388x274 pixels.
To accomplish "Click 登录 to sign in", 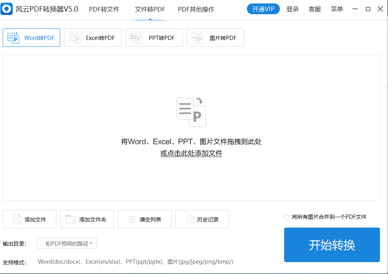I will pos(293,9).
